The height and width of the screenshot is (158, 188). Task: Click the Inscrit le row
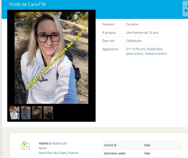point(142,145)
